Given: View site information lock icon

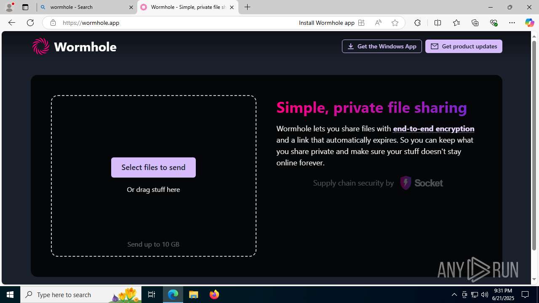Looking at the screenshot, I should [53, 23].
